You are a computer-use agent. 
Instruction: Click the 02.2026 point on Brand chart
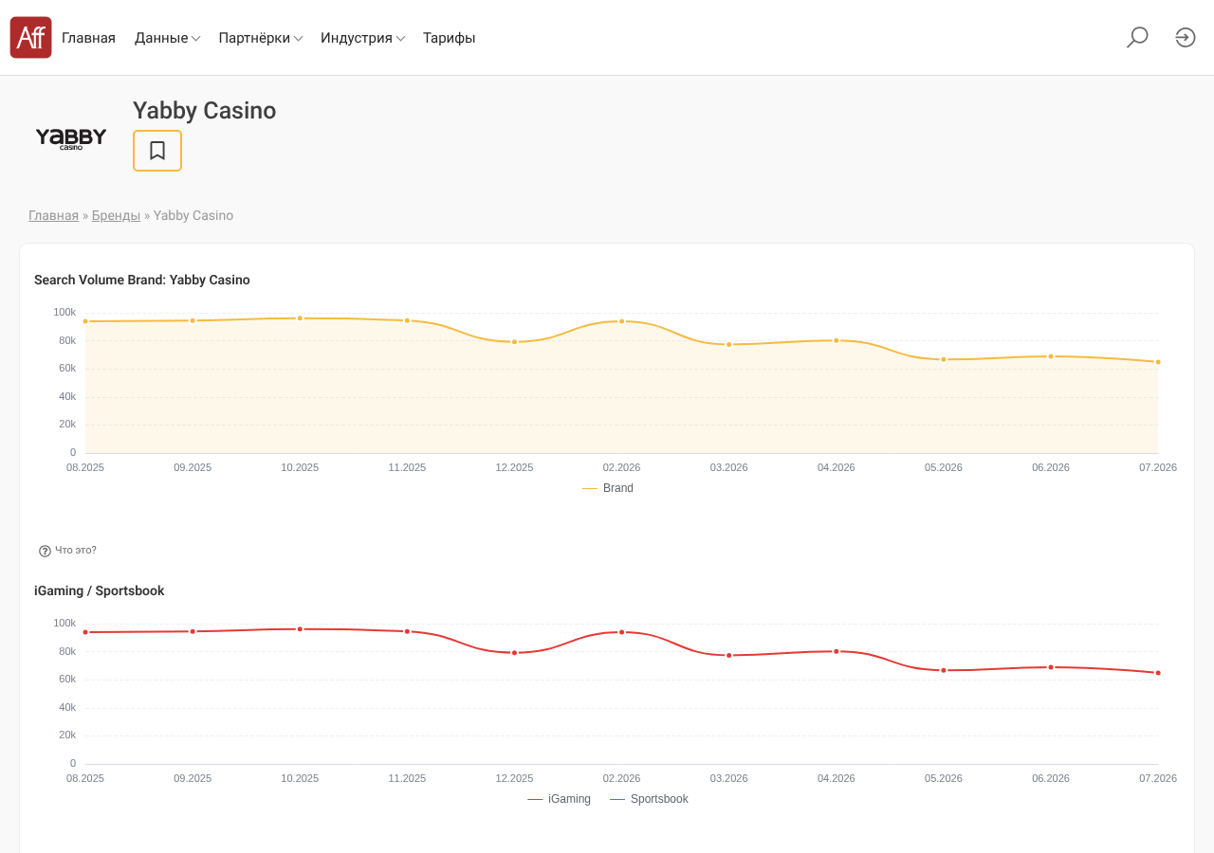click(x=622, y=321)
